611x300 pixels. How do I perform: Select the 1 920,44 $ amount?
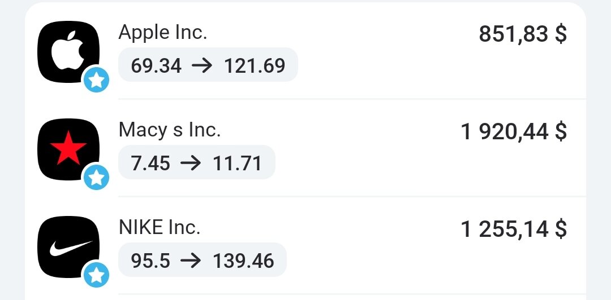(x=514, y=131)
